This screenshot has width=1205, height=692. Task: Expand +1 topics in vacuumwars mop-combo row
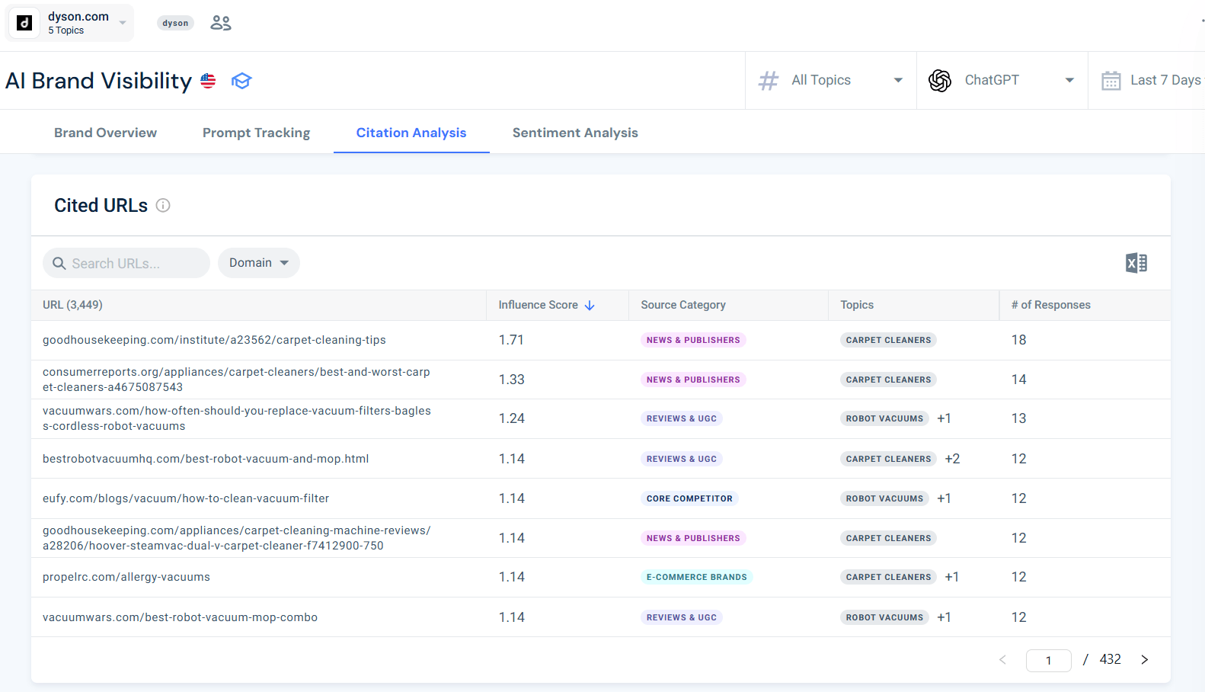(944, 617)
